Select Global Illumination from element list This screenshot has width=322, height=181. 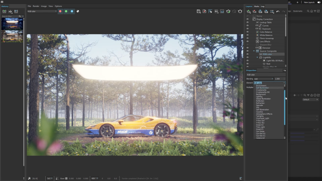pyautogui.click(x=263, y=99)
